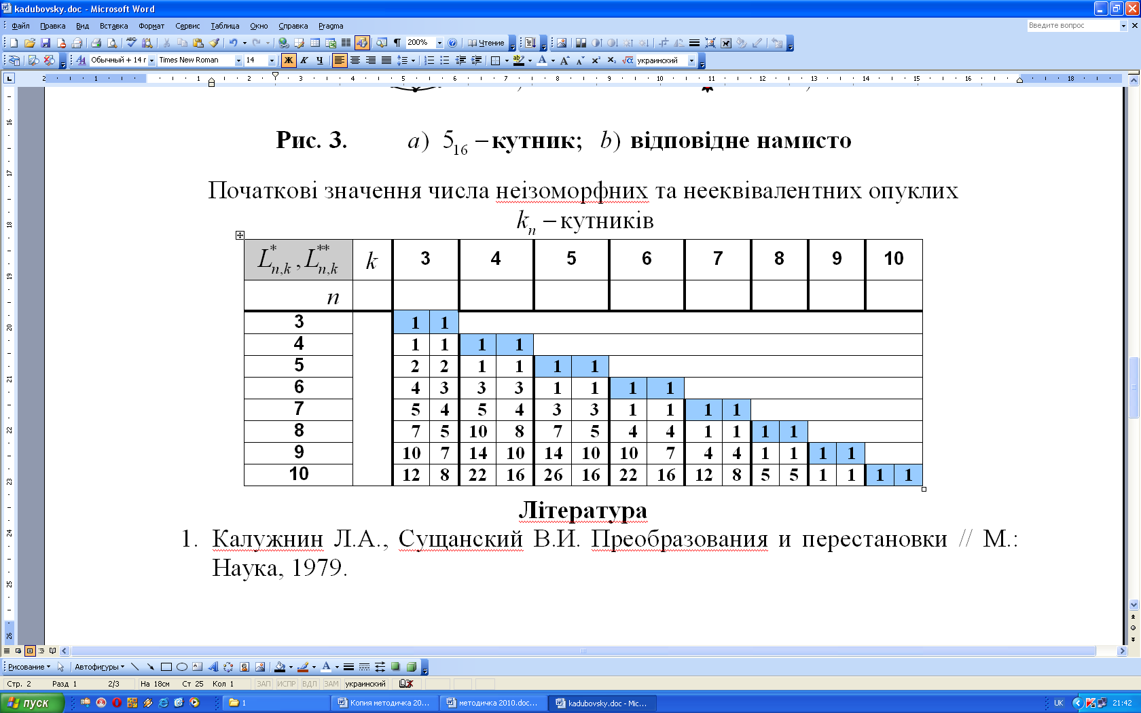Open the Формат menu
This screenshot has width=1141, height=713.
[x=151, y=26]
